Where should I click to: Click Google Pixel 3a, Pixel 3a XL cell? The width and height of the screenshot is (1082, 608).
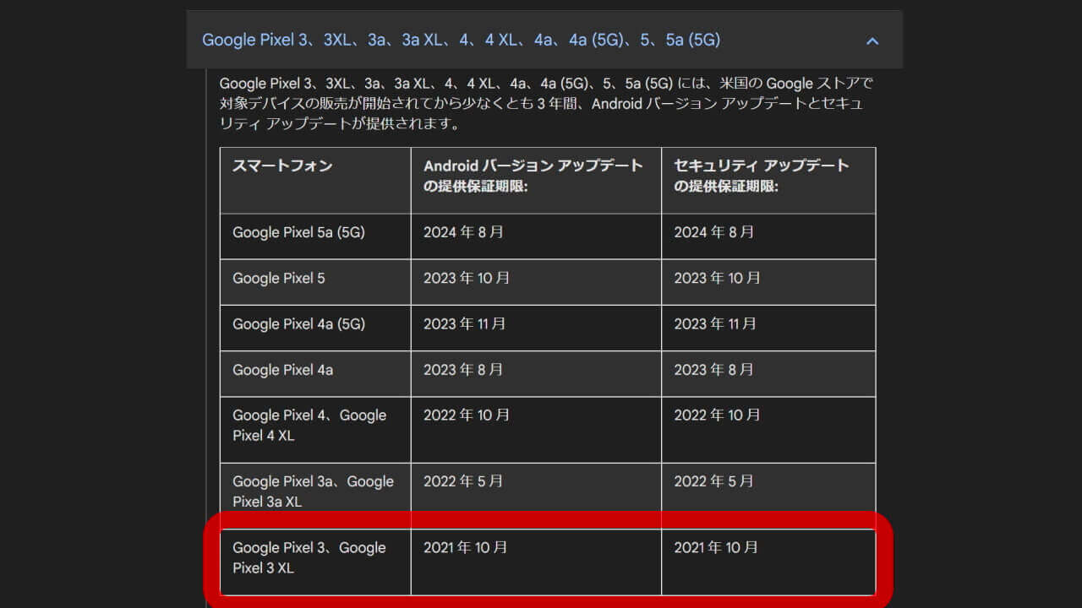(x=313, y=491)
